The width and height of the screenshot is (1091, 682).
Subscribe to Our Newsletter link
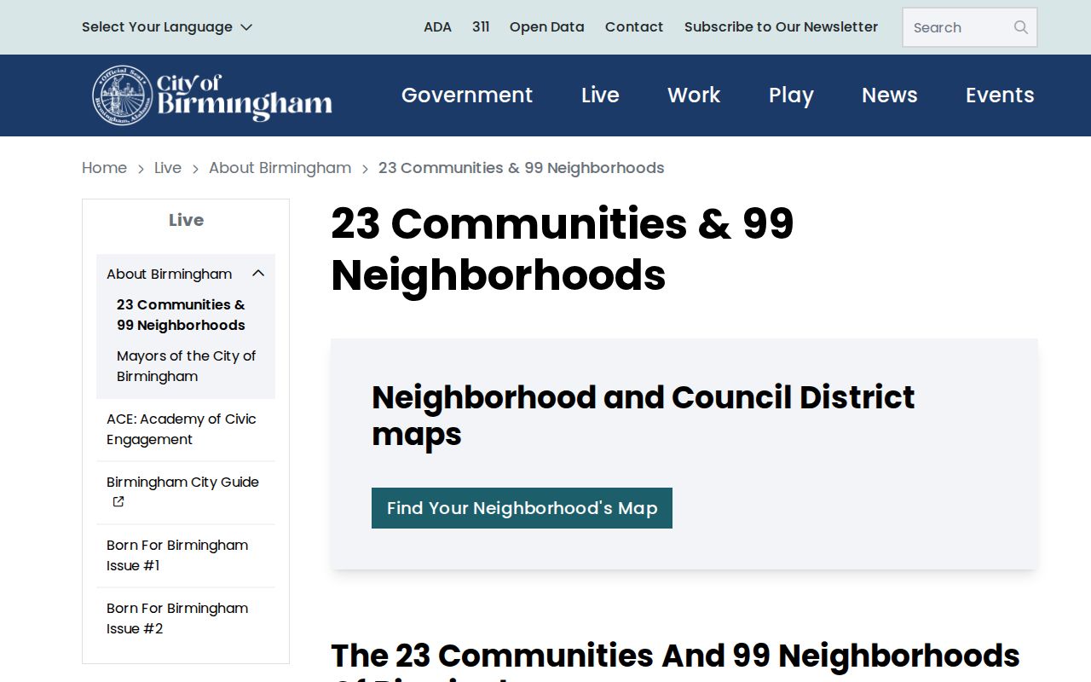pos(781,27)
